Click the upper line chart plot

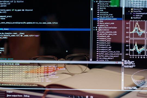(x=137, y=29)
